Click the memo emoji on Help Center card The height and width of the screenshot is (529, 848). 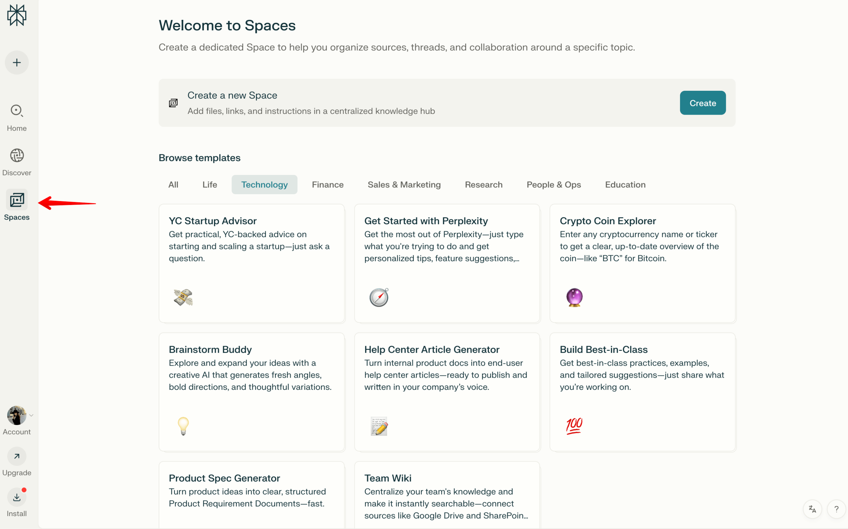click(x=379, y=426)
